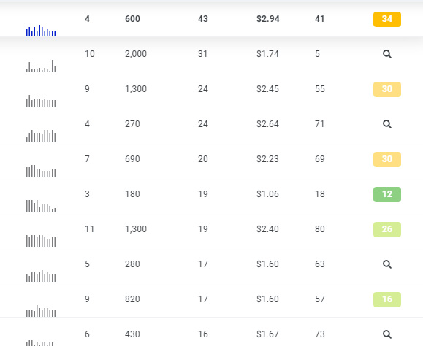Open the trend sparkline in 180 volume row
The width and height of the screenshot is (423, 346).
(41, 206)
